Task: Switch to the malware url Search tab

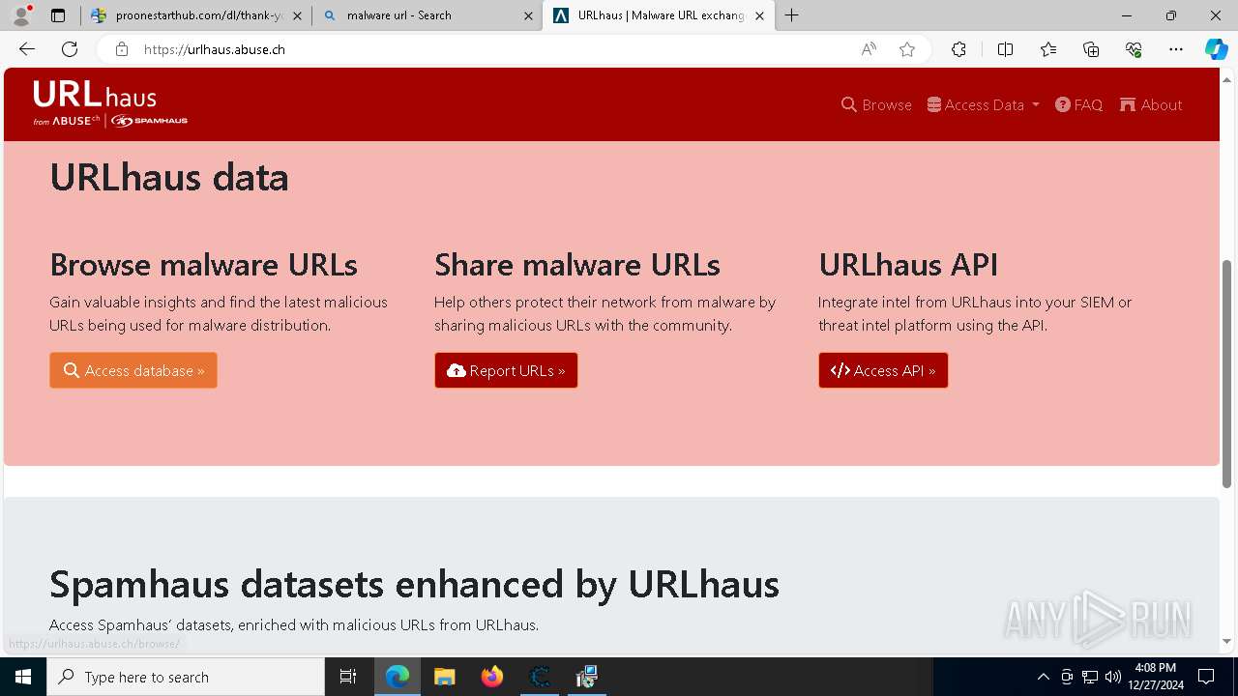Action: click(x=427, y=15)
